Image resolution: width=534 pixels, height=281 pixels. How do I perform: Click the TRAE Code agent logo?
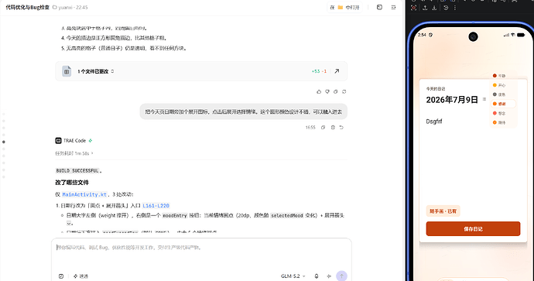pyautogui.click(x=58, y=140)
